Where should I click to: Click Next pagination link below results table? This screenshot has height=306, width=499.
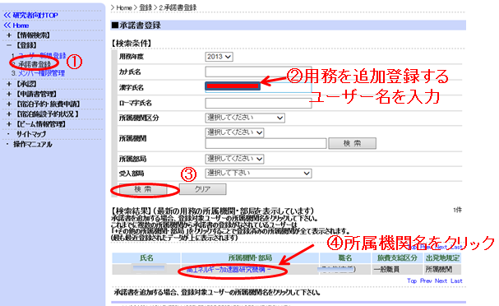coord(441,280)
